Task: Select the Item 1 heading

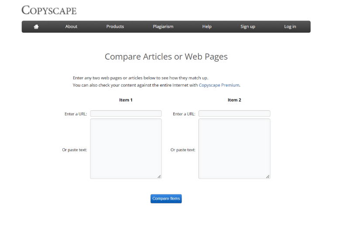Action: [x=126, y=100]
